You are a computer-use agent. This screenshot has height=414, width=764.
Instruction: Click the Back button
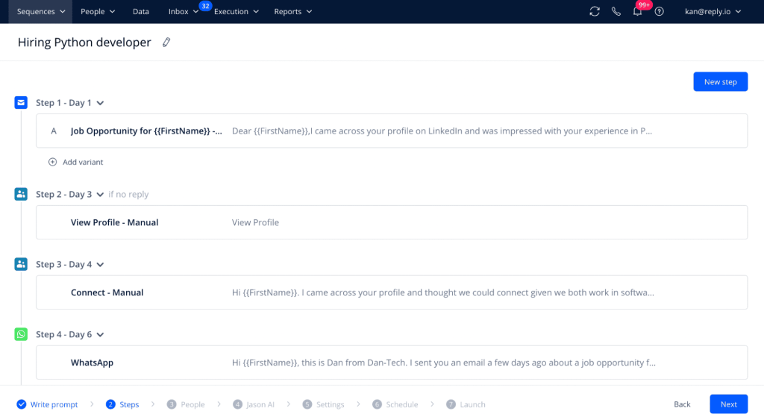point(682,404)
